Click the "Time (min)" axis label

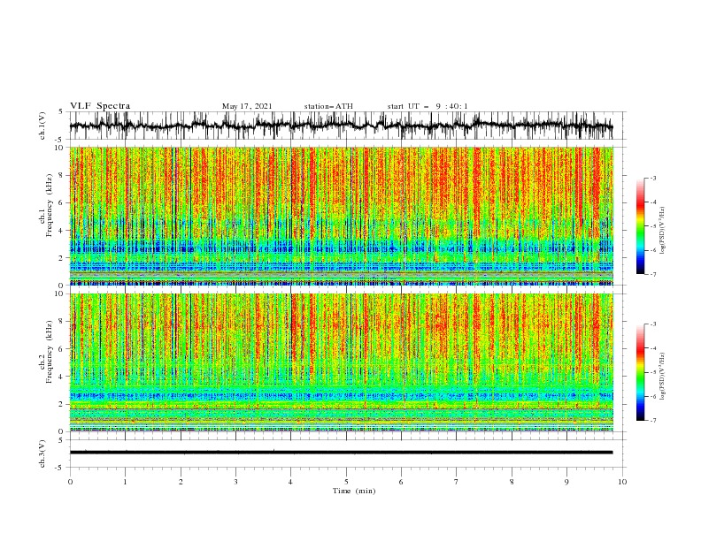tap(354, 491)
